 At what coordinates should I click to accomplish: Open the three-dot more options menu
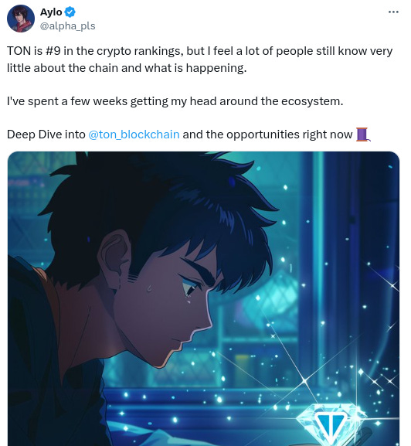pyautogui.click(x=393, y=12)
